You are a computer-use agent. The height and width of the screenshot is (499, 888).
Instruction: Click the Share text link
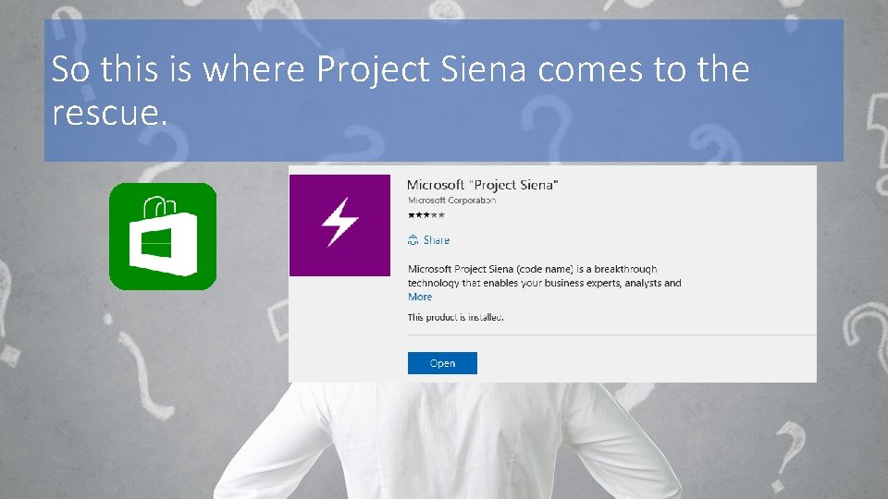pyautogui.click(x=437, y=240)
